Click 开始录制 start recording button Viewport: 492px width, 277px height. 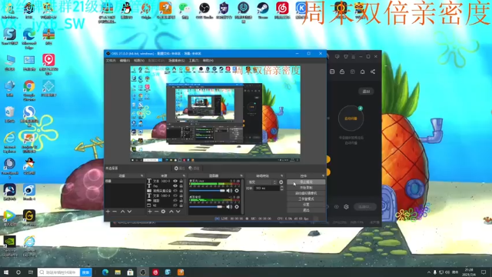306,188
